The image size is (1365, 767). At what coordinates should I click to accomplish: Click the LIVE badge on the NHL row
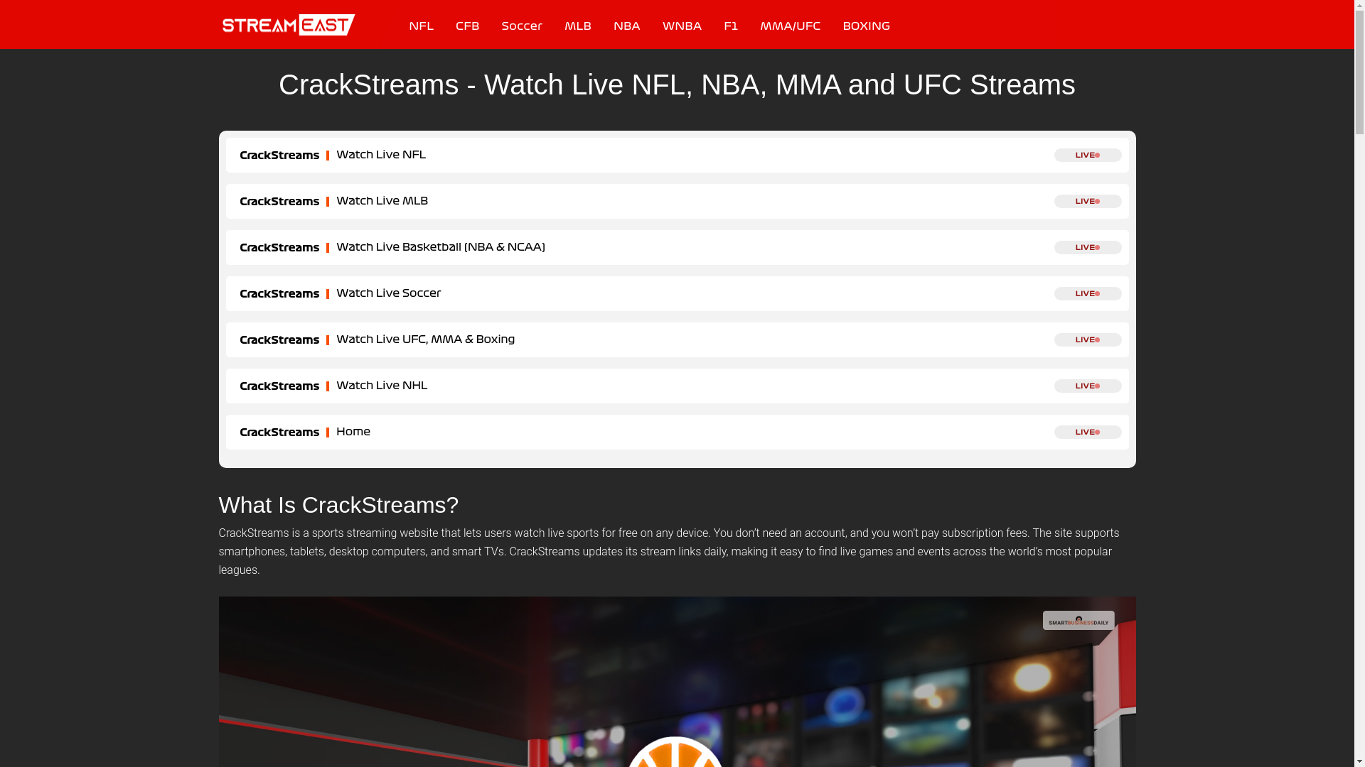[x=1088, y=386]
